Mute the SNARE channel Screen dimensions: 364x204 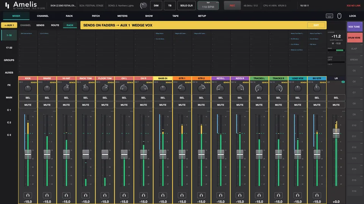(47, 105)
